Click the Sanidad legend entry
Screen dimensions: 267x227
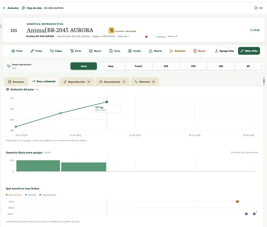click(31, 195)
